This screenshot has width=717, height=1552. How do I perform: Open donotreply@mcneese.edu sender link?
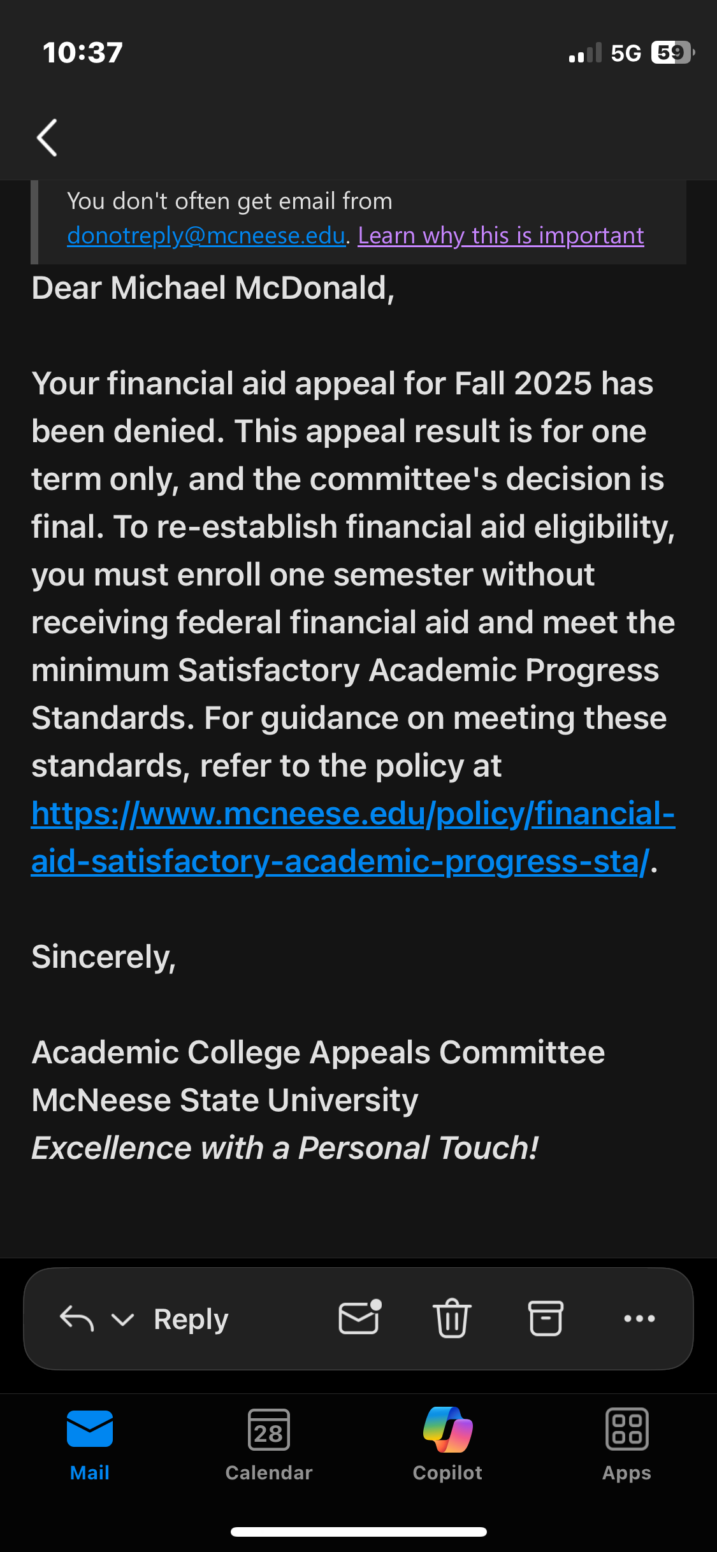[206, 236]
